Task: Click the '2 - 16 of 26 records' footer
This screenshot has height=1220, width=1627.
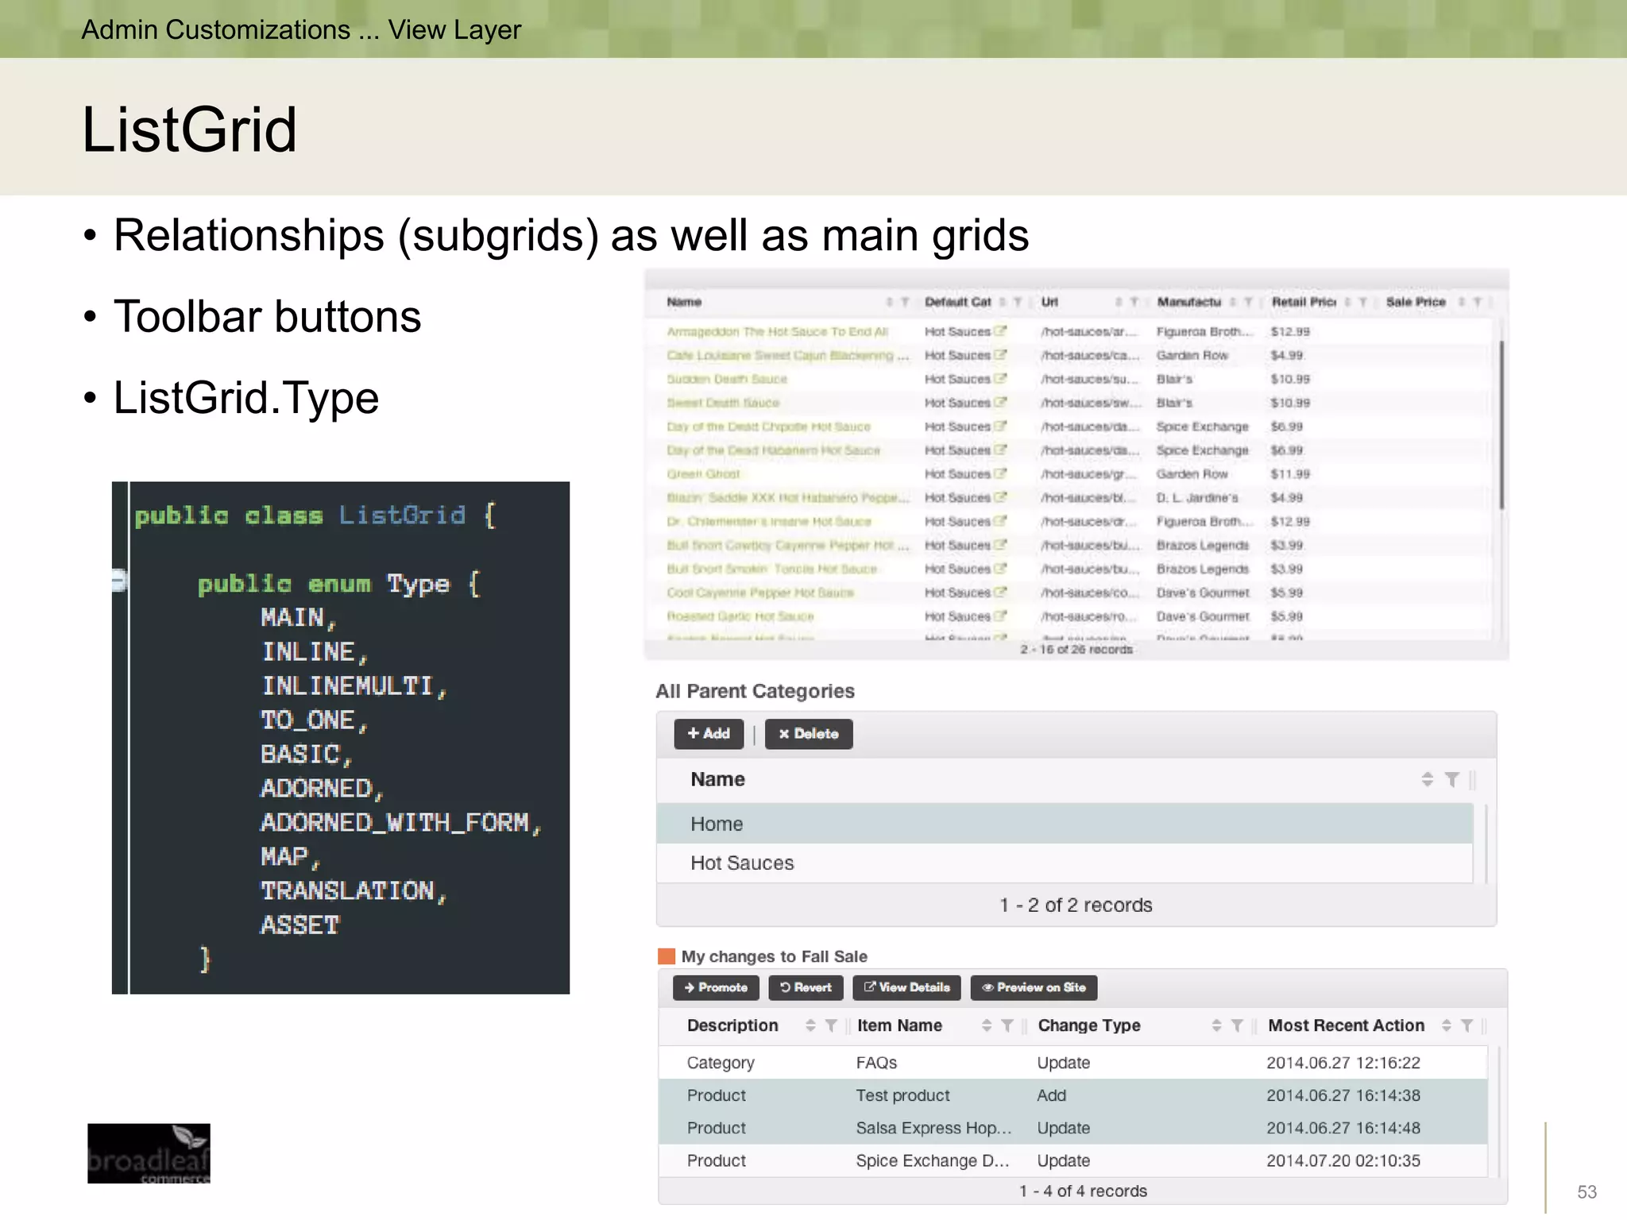Action: click(1076, 650)
